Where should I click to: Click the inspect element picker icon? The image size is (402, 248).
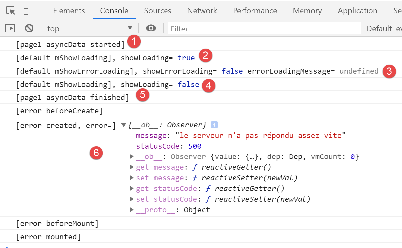[x=11, y=11]
